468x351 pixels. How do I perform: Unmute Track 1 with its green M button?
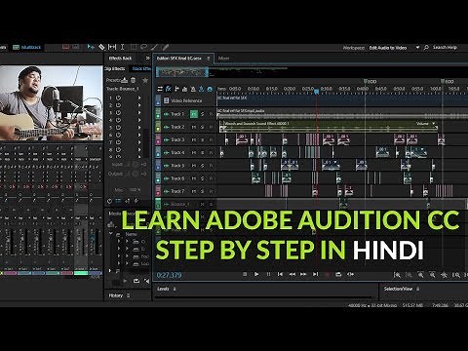194,114
